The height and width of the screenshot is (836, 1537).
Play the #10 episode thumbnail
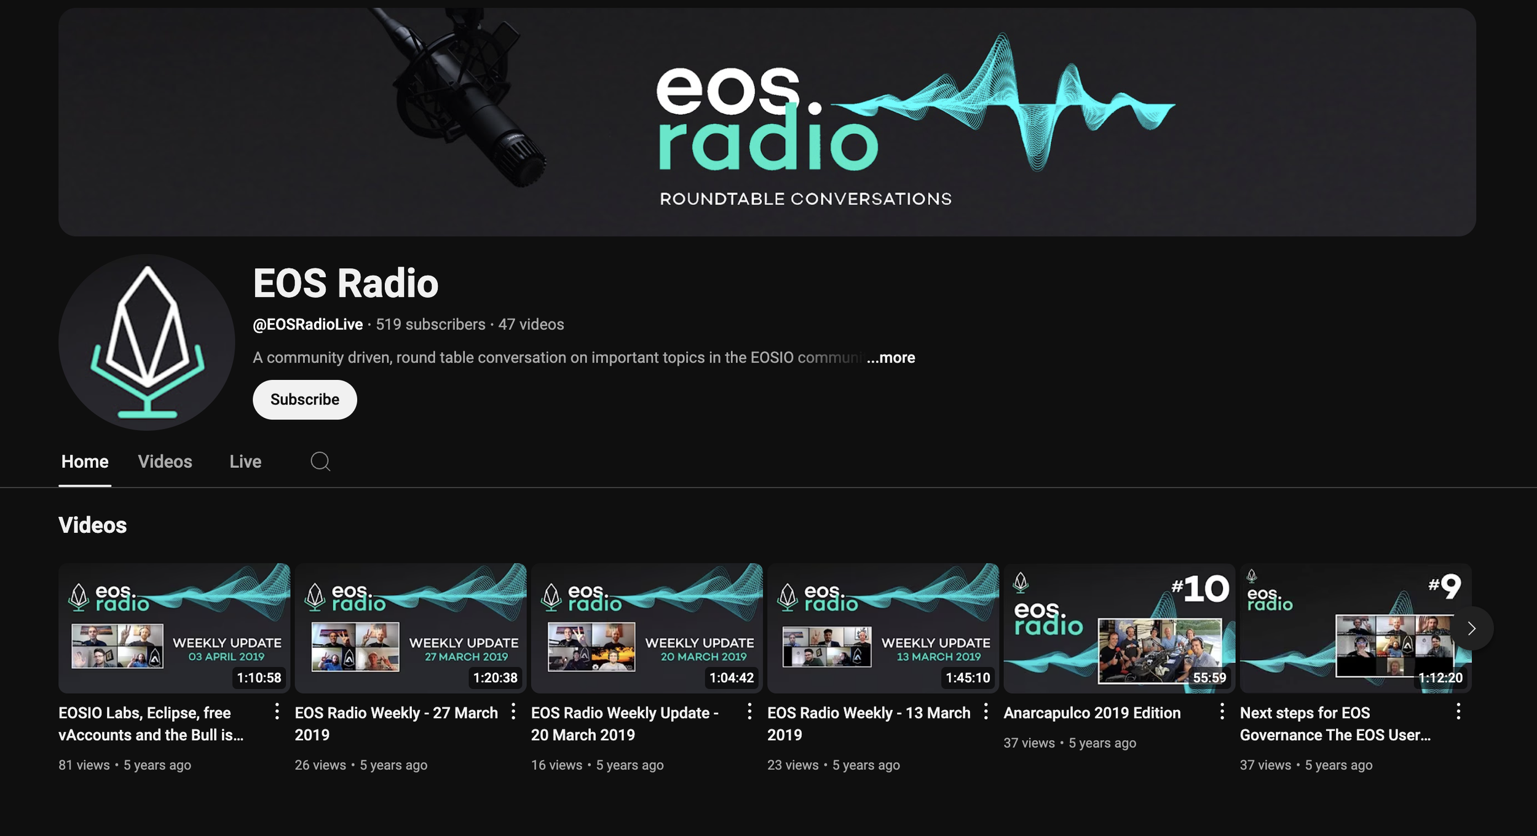(x=1119, y=628)
